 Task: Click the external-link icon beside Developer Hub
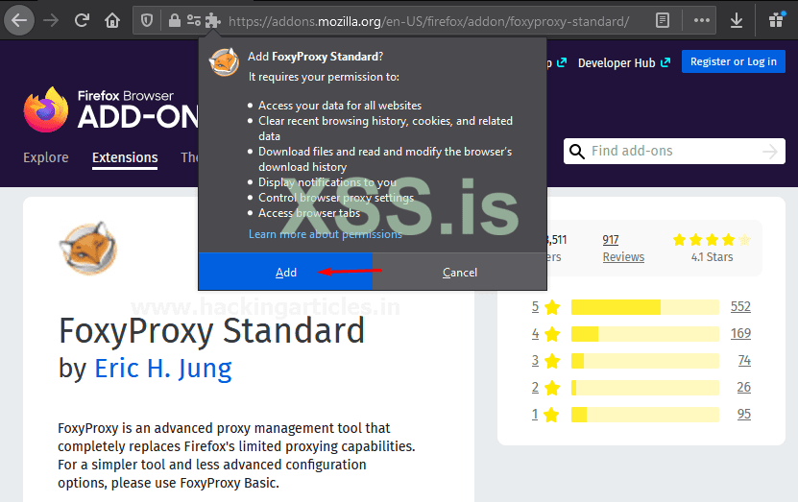(x=665, y=62)
